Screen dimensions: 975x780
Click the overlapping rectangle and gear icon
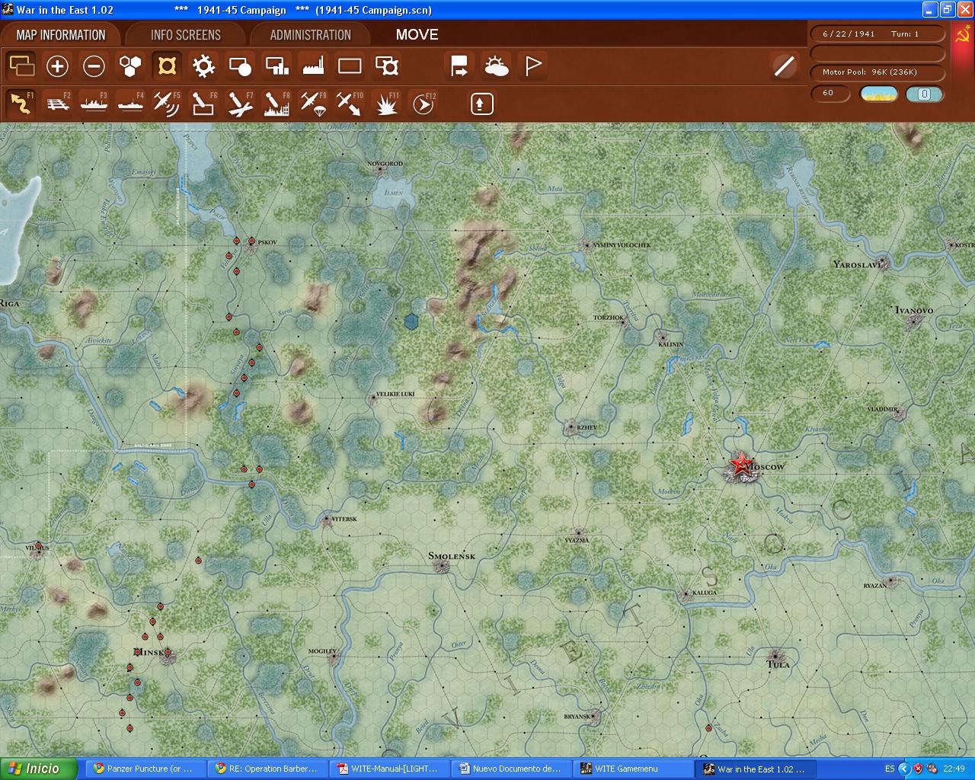tap(387, 66)
